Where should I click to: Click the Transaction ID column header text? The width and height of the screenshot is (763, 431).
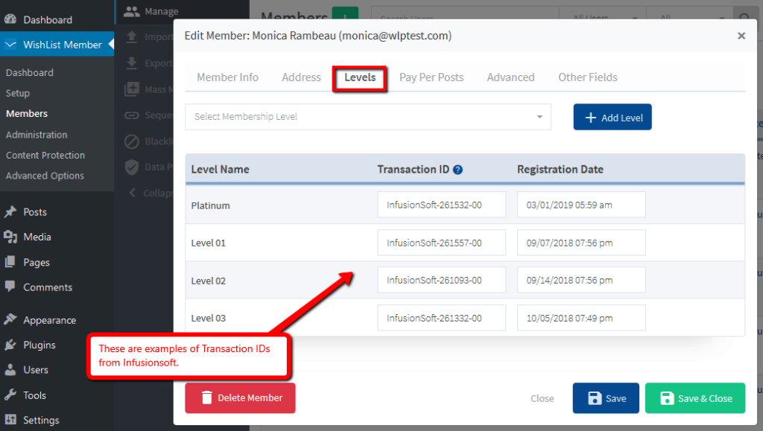(413, 170)
